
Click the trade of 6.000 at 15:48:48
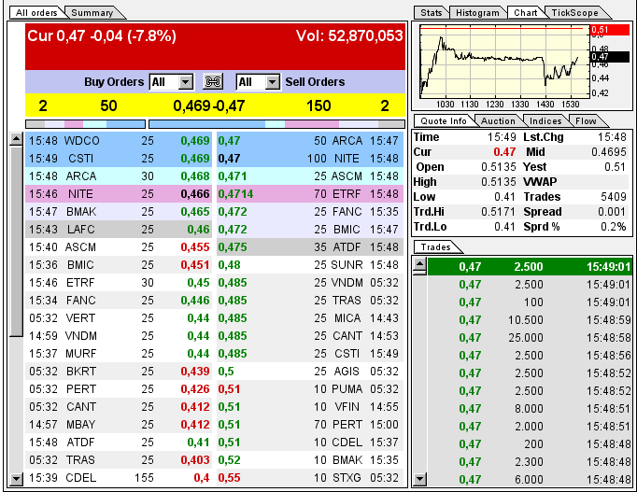tap(530, 480)
